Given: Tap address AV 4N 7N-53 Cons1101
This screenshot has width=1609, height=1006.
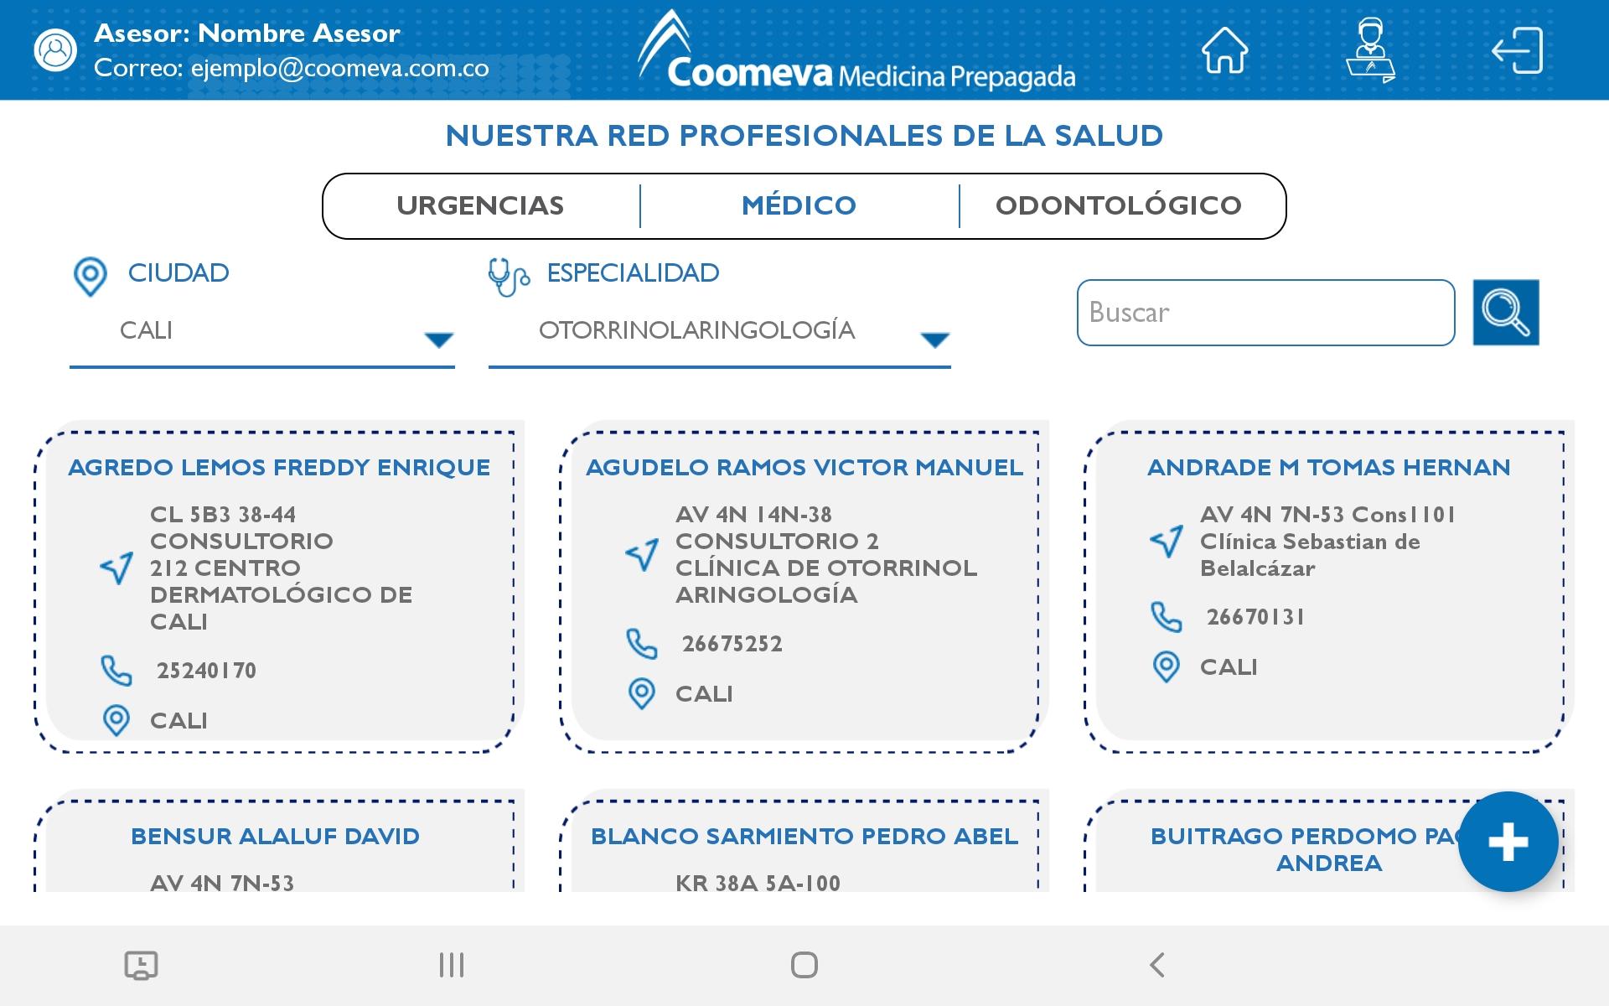Looking at the screenshot, I should pos(1327,541).
